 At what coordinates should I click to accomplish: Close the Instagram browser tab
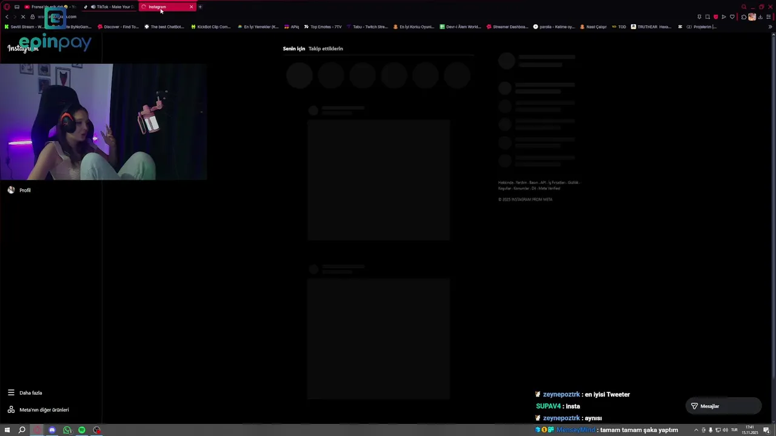(192, 7)
